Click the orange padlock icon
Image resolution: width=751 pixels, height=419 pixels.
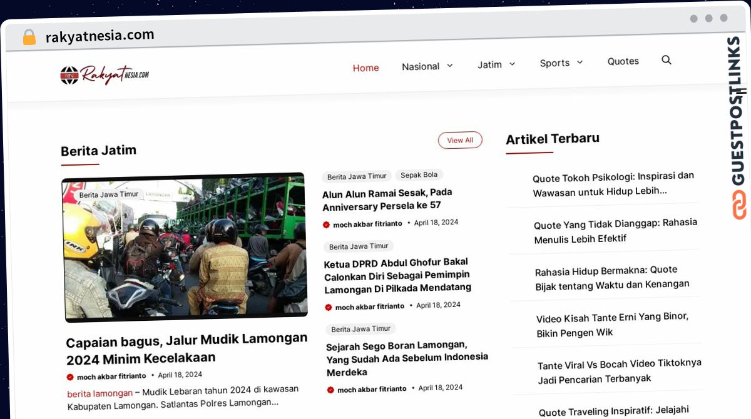coord(29,37)
